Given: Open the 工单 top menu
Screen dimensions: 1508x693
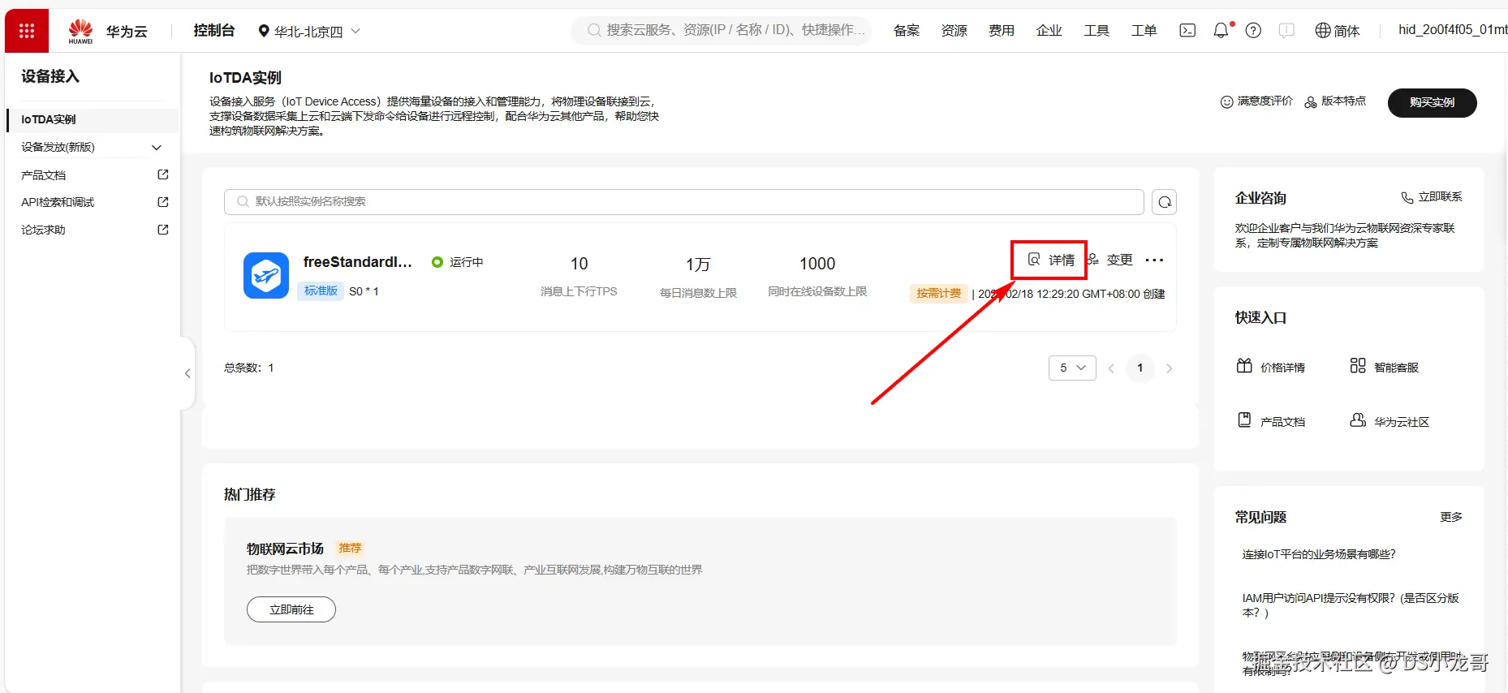Looking at the screenshot, I should click(x=1144, y=31).
